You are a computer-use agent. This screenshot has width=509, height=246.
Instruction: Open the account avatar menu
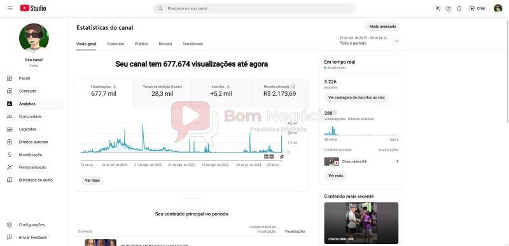click(498, 8)
